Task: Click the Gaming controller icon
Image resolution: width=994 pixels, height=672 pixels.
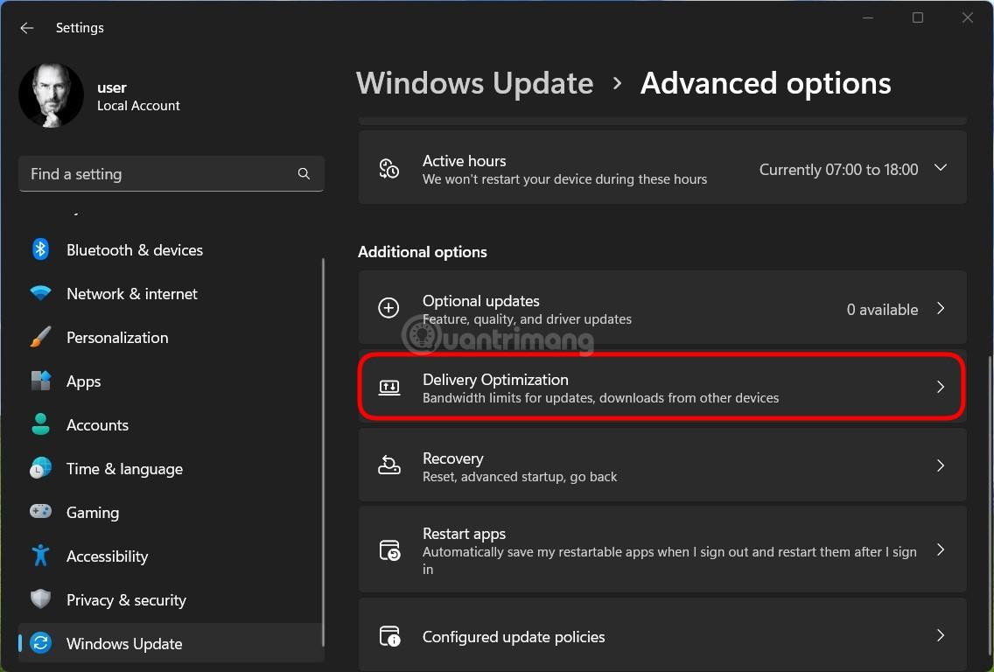Action: pyautogui.click(x=40, y=511)
